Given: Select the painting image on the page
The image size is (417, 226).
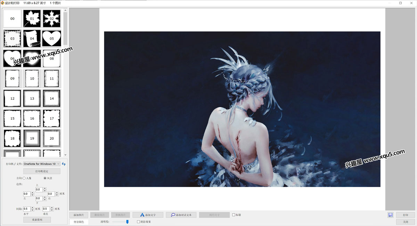Looking at the screenshot, I should click(242, 109).
